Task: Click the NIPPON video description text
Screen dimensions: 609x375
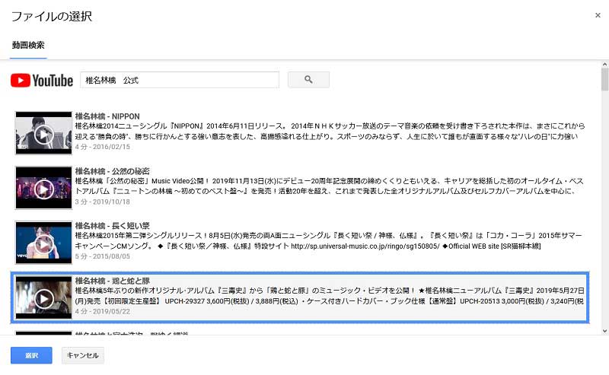Action: [x=330, y=131]
